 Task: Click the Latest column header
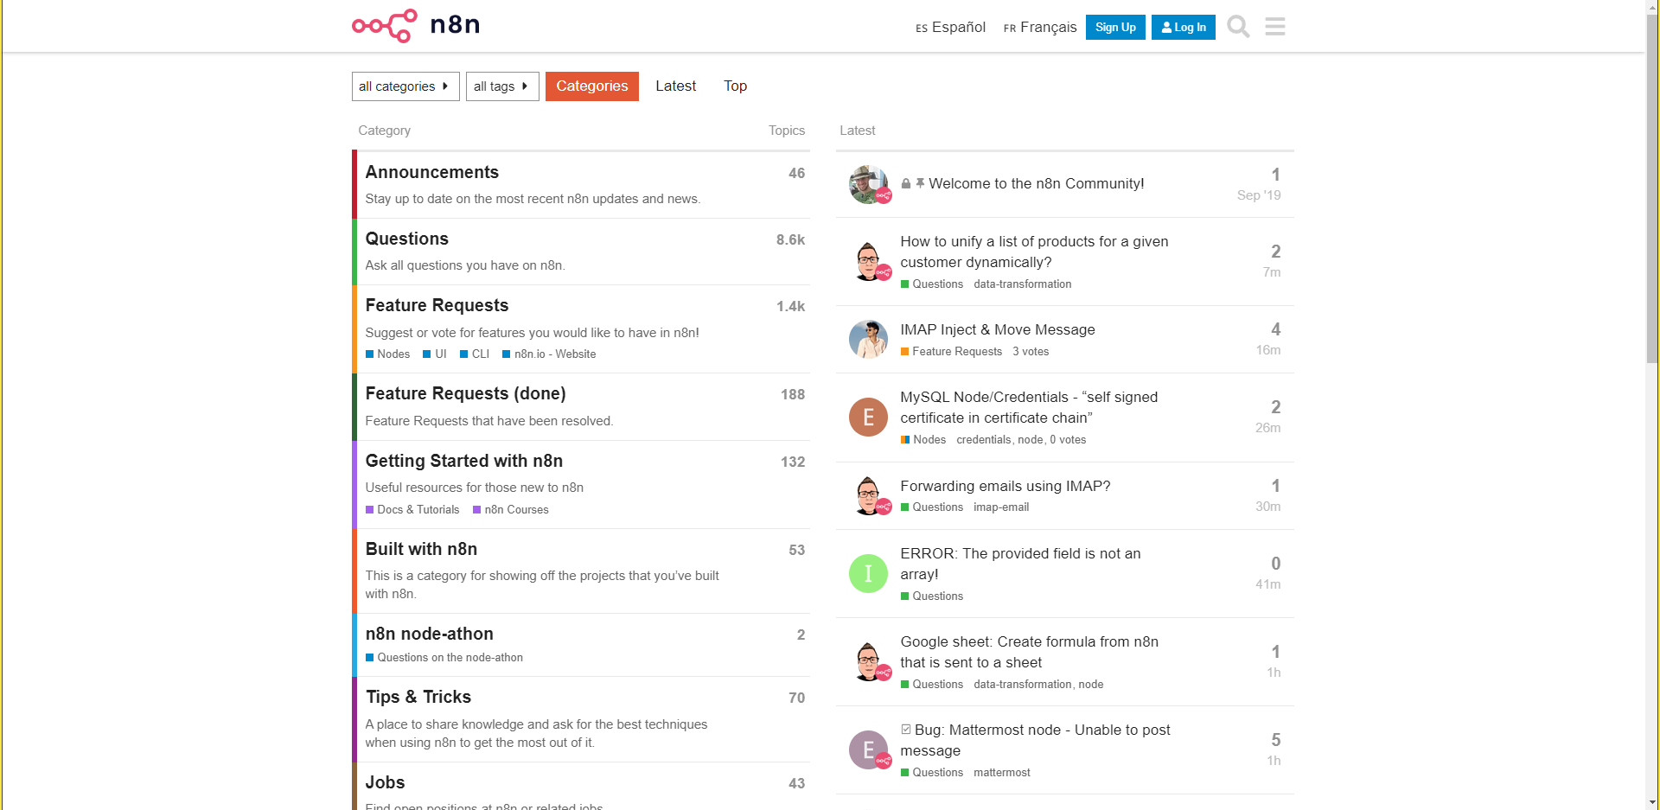tap(858, 131)
